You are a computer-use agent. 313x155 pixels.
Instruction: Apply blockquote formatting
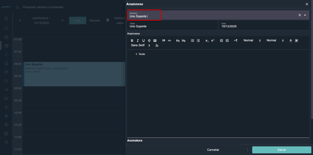tap(164, 41)
